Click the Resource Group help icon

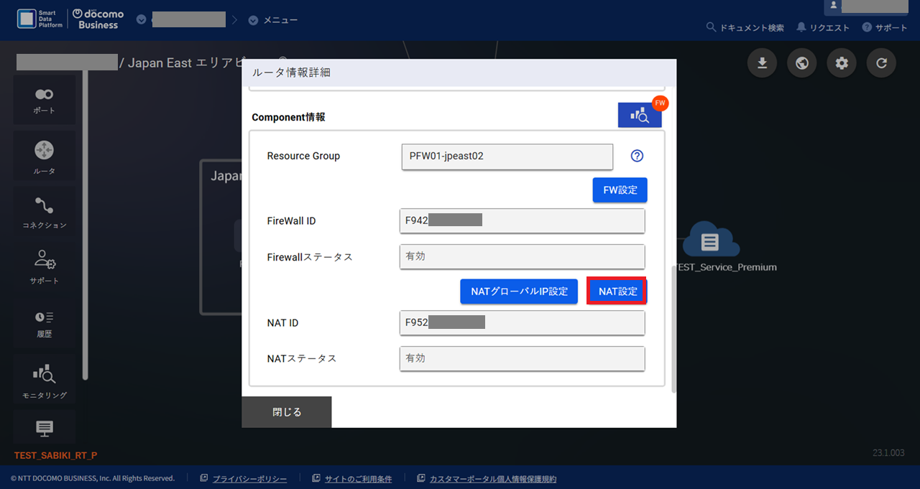[x=636, y=156]
